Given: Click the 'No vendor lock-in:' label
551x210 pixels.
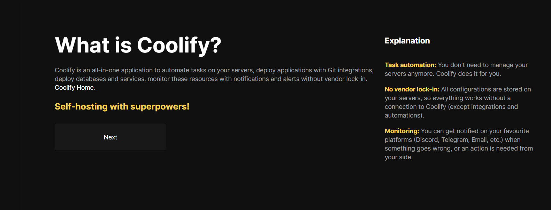Looking at the screenshot, I should pos(412,89).
